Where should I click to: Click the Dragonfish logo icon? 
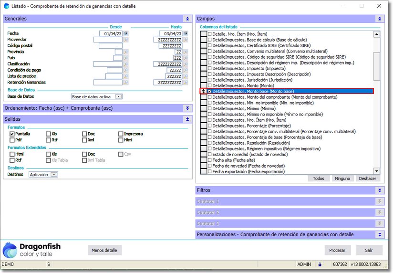[10, 250]
